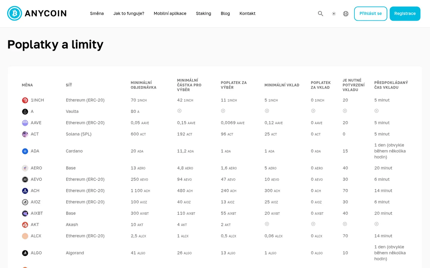Click the A (Vaulta) coin icon
The image size is (430, 268).
click(x=25, y=111)
